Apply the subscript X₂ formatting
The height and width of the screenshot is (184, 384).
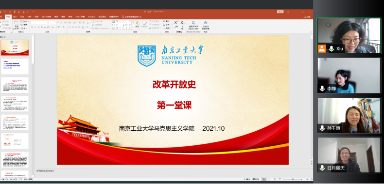[x=182, y=24]
